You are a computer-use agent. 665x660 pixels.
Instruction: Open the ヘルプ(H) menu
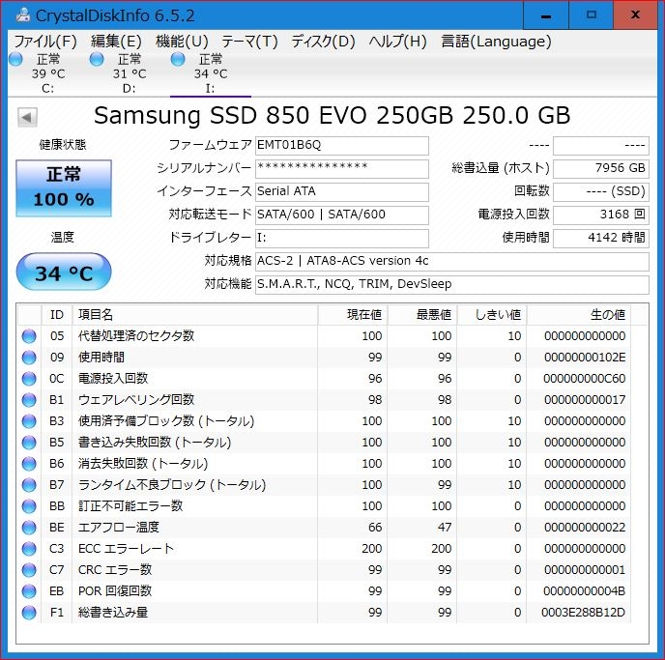coord(397,42)
